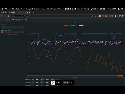
Task: Click the splitter handle above the log
Action: click(75, 78)
